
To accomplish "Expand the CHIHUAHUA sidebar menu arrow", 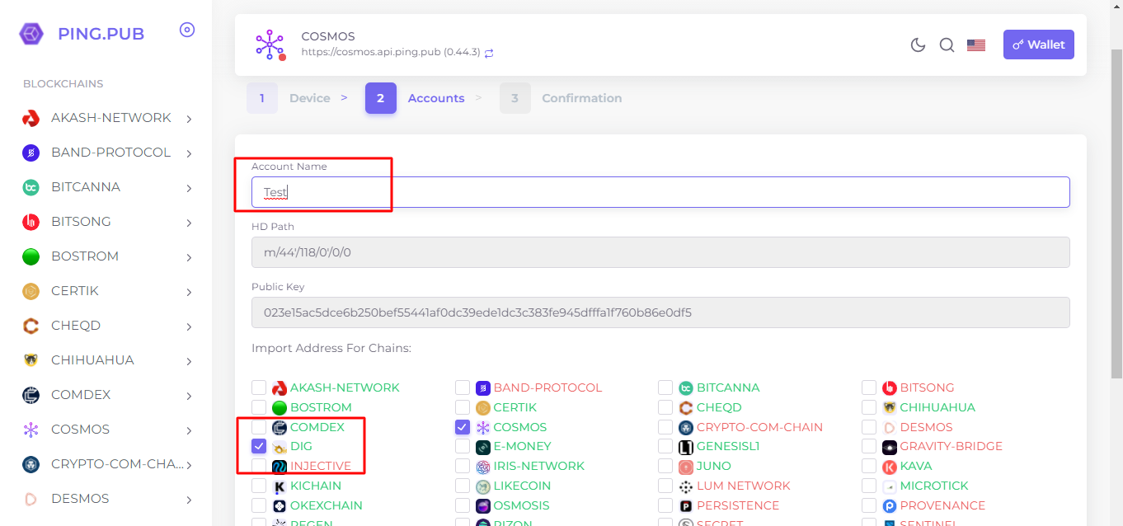I will click(x=189, y=361).
